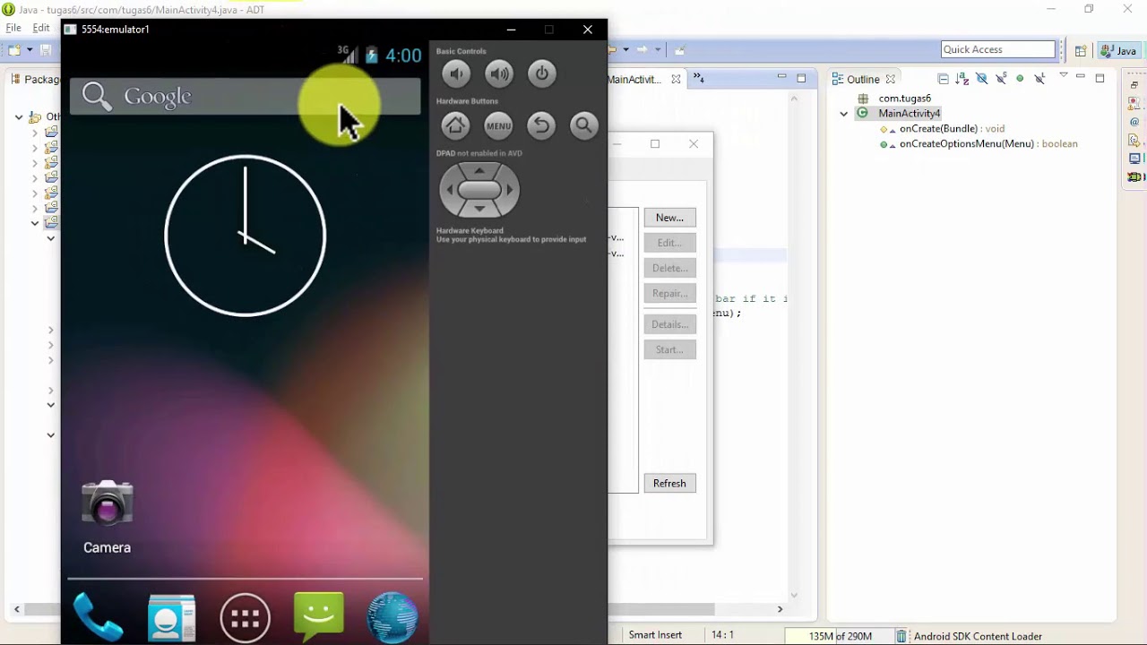Close the Outline view tab

tap(890, 79)
